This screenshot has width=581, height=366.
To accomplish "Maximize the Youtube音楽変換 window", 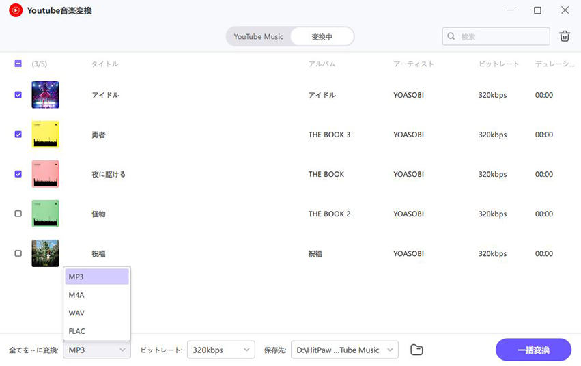I will (x=537, y=10).
